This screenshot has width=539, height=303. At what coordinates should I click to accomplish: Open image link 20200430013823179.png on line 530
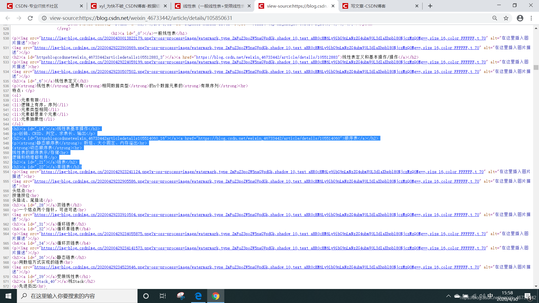coord(263,38)
